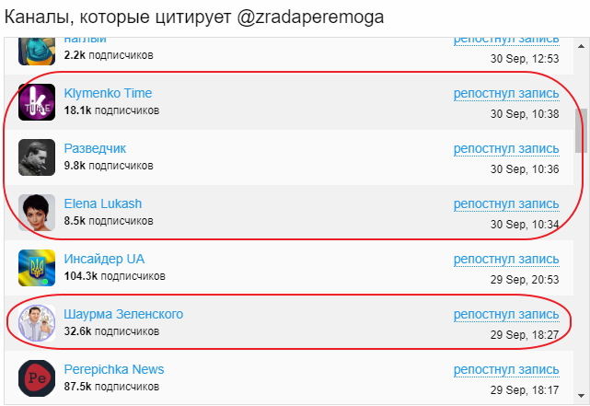
Task: Click the Elena Lukash profile photo
Action: pos(37,213)
